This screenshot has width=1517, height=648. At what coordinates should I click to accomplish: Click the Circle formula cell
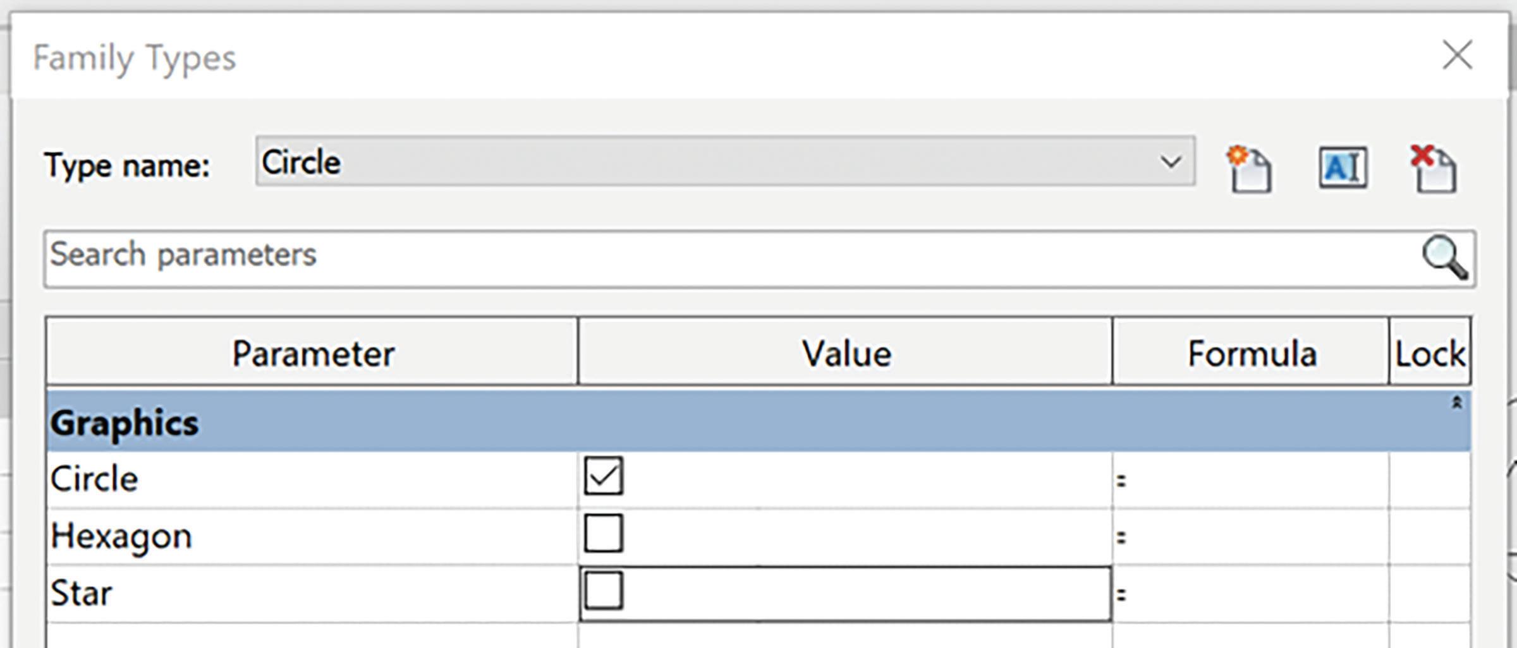(1252, 480)
